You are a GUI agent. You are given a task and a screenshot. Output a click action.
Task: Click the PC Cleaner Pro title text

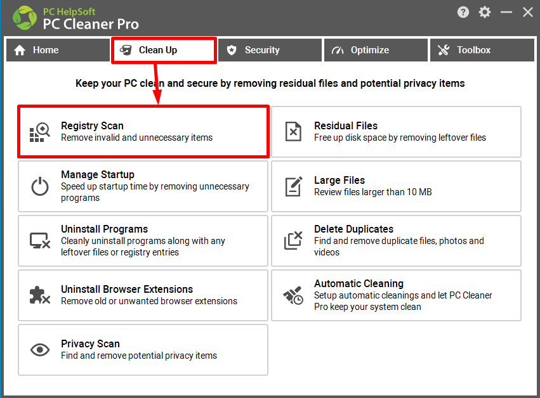pos(91,24)
